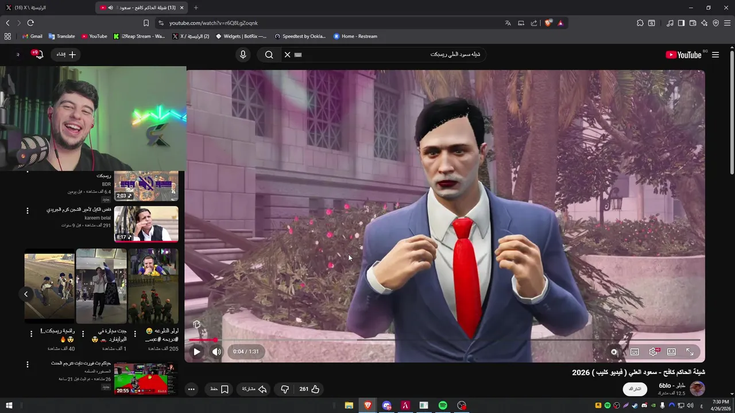Viewport: 735px width, 413px height.
Task: Open the i2Reap Stream bookmark
Action: [x=139, y=36]
